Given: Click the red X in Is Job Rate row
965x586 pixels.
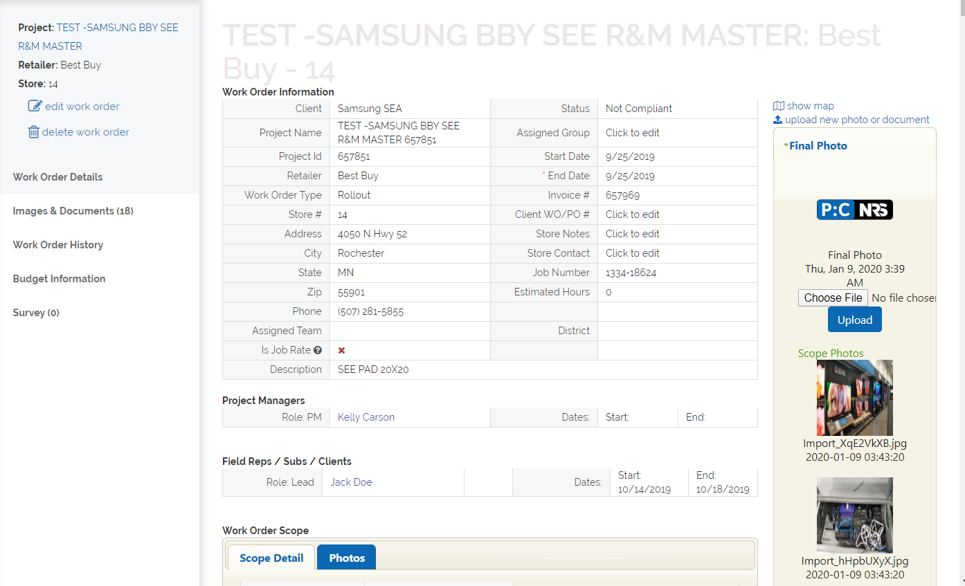Looking at the screenshot, I should point(341,350).
